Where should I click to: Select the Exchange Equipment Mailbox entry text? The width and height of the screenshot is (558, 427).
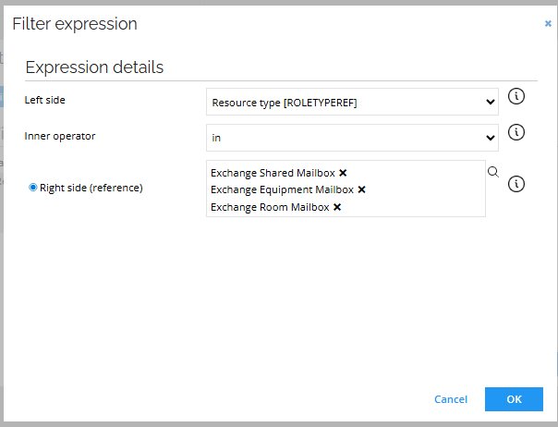[282, 189]
